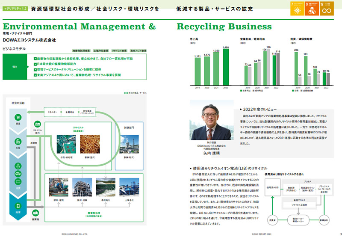Click the portrait photo of 矢内 康晴
The image size is (342, 237).
tap(212, 120)
